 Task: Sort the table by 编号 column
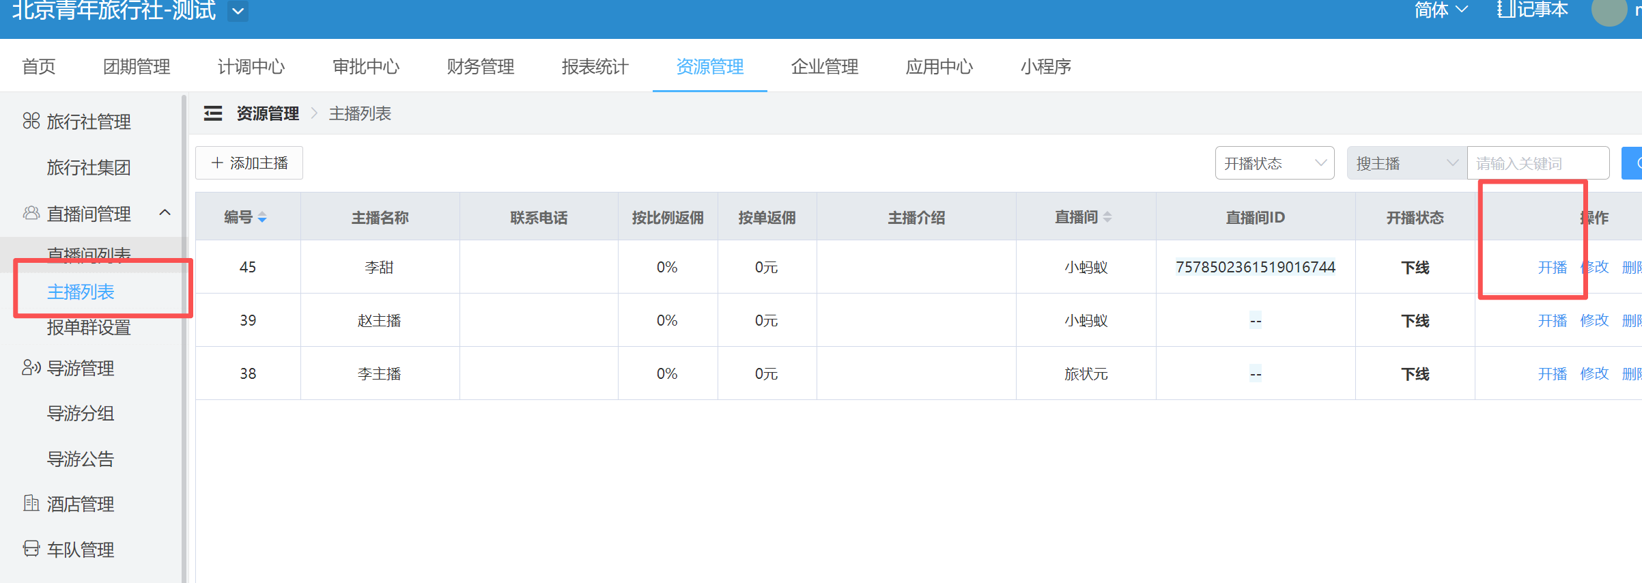[x=262, y=218]
